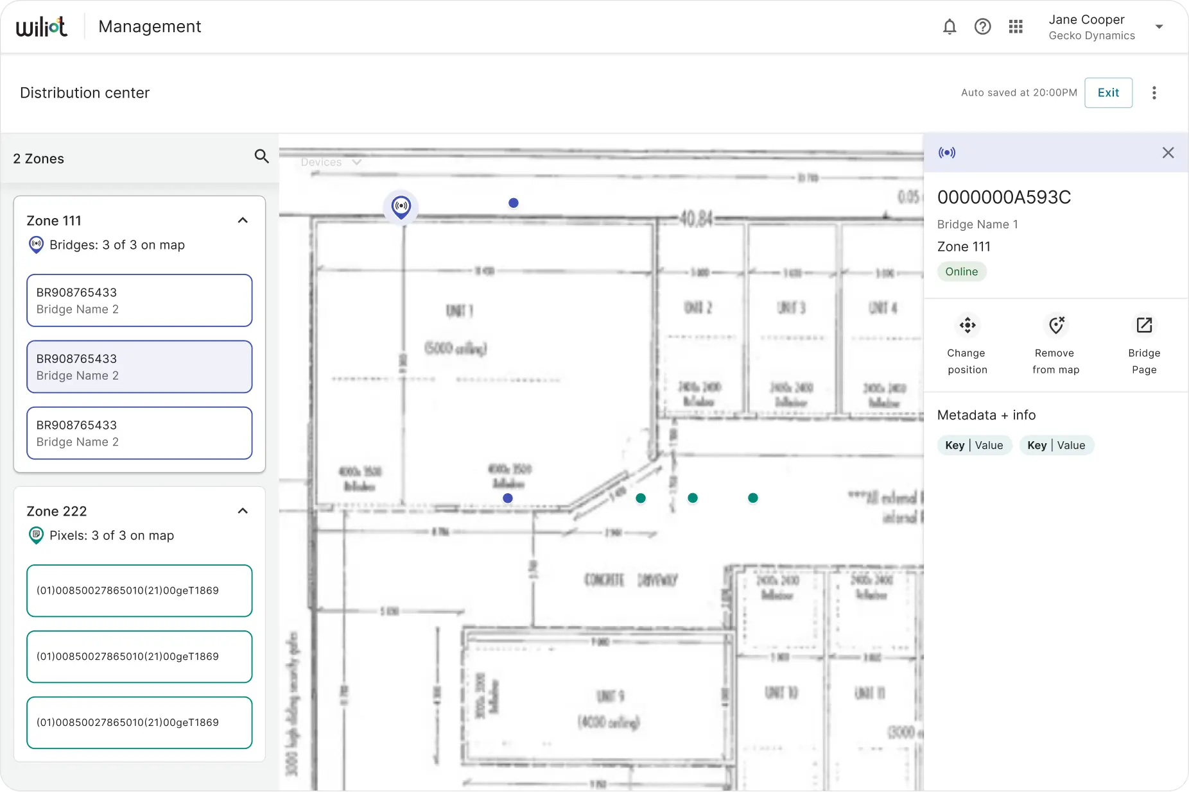The width and height of the screenshot is (1189, 792).
Task: Open the Devices dropdown on the map
Action: tap(331, 162)
